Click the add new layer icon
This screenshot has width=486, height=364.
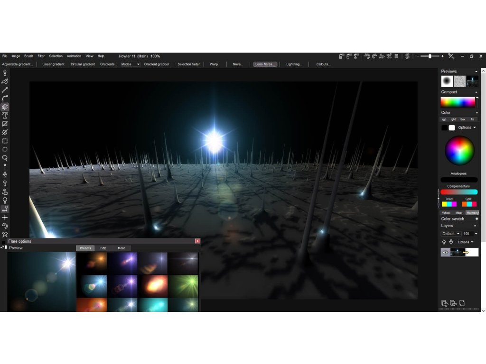pos(444,303)
